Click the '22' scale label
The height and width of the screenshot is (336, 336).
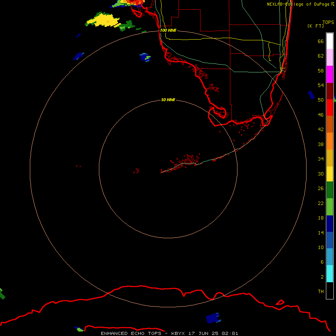321,203
